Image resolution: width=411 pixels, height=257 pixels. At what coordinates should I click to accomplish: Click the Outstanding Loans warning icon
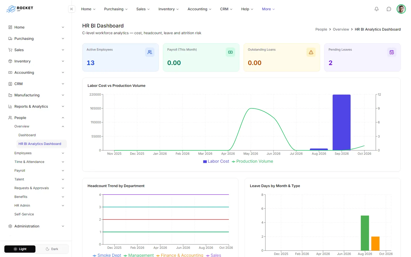click(311, 52)
